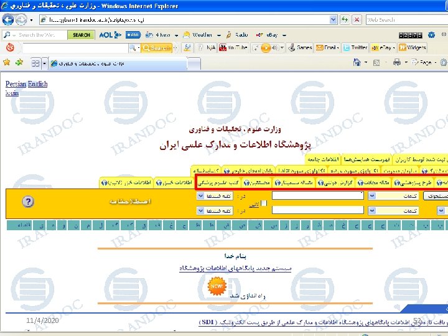Open the Games toolbar shortcut

(300, 47)
